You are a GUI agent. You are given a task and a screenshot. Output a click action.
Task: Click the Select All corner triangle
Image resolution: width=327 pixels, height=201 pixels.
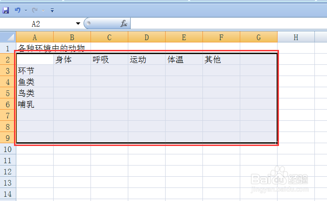click(8, 37)
